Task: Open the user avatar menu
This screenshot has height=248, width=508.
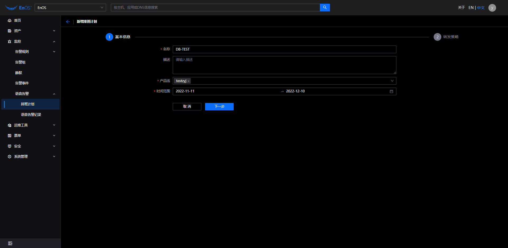Action: (492, 8)
